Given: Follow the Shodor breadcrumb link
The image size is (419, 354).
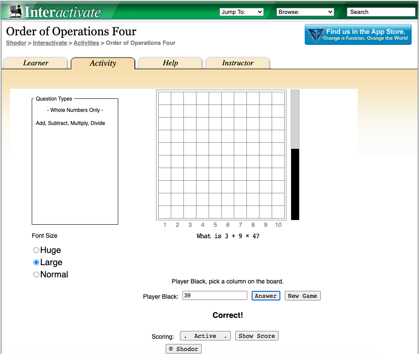Looking at the screenshot, I should (x=16, y=43).
